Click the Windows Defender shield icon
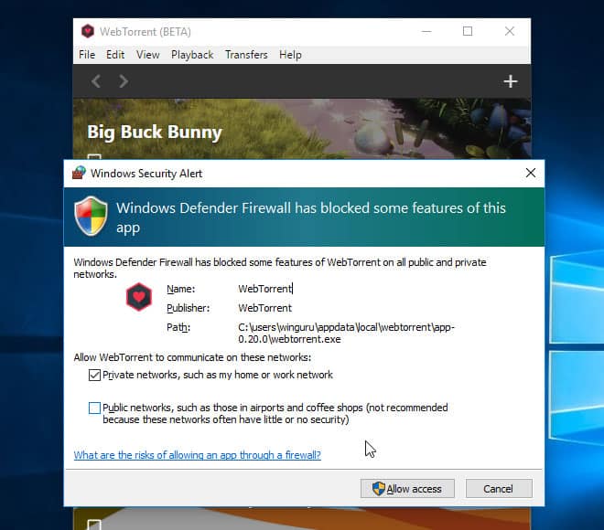 click(x=91, y=216)
